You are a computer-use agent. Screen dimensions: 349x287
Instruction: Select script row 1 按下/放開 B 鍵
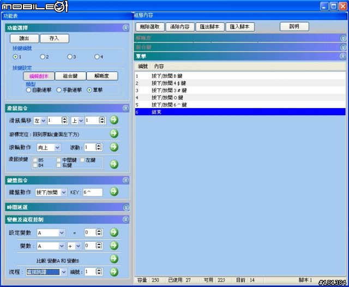tap(240, 76)
